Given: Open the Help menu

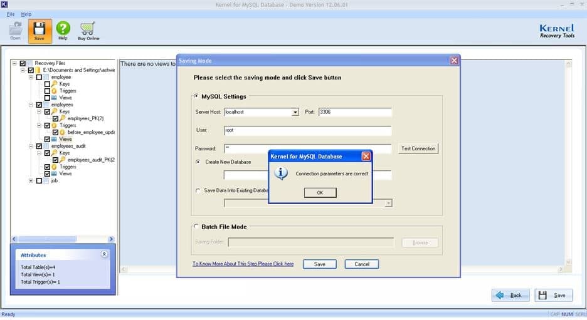Looking at the screenshot, I should pos(26,14).
